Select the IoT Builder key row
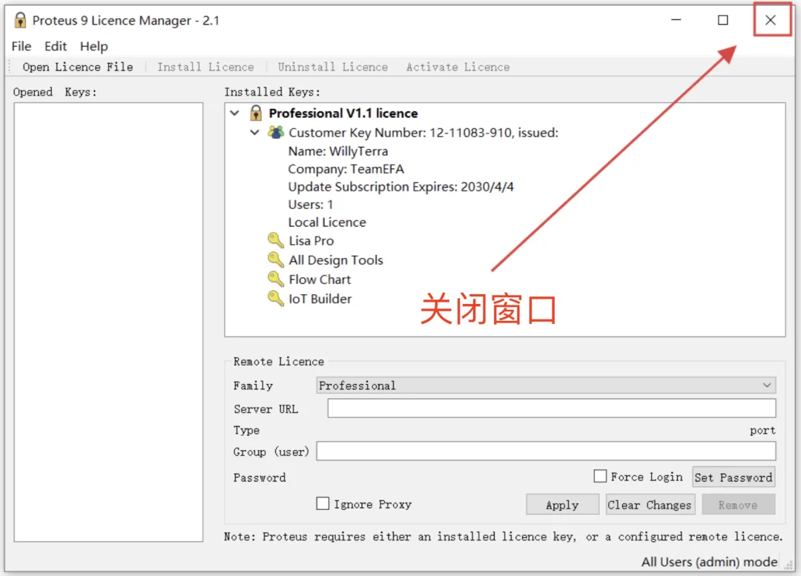The height and width of the screenshot is (576, 801). (320, 299)
